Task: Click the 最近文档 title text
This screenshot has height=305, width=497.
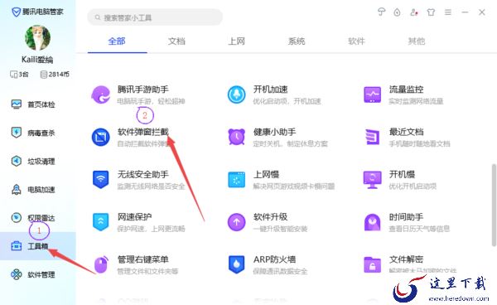Action: tap(407, 132)
